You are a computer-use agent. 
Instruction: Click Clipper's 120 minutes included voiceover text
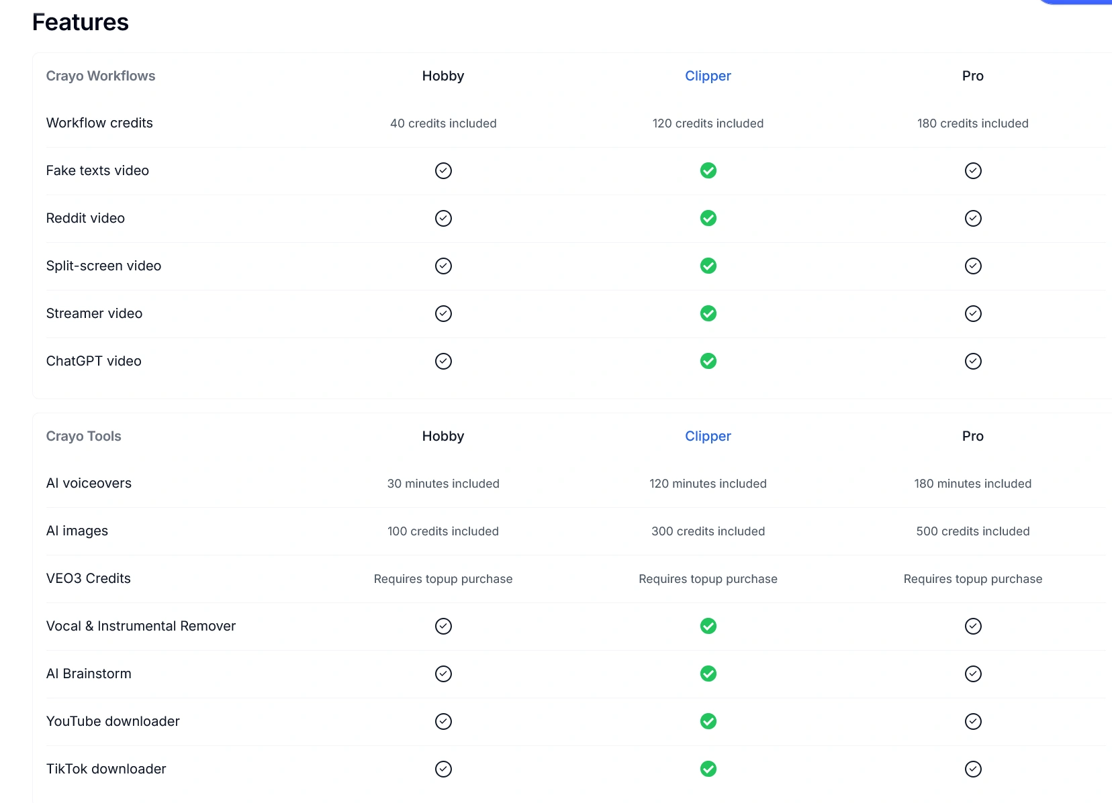pyautogui.click(x=708, y=484)
